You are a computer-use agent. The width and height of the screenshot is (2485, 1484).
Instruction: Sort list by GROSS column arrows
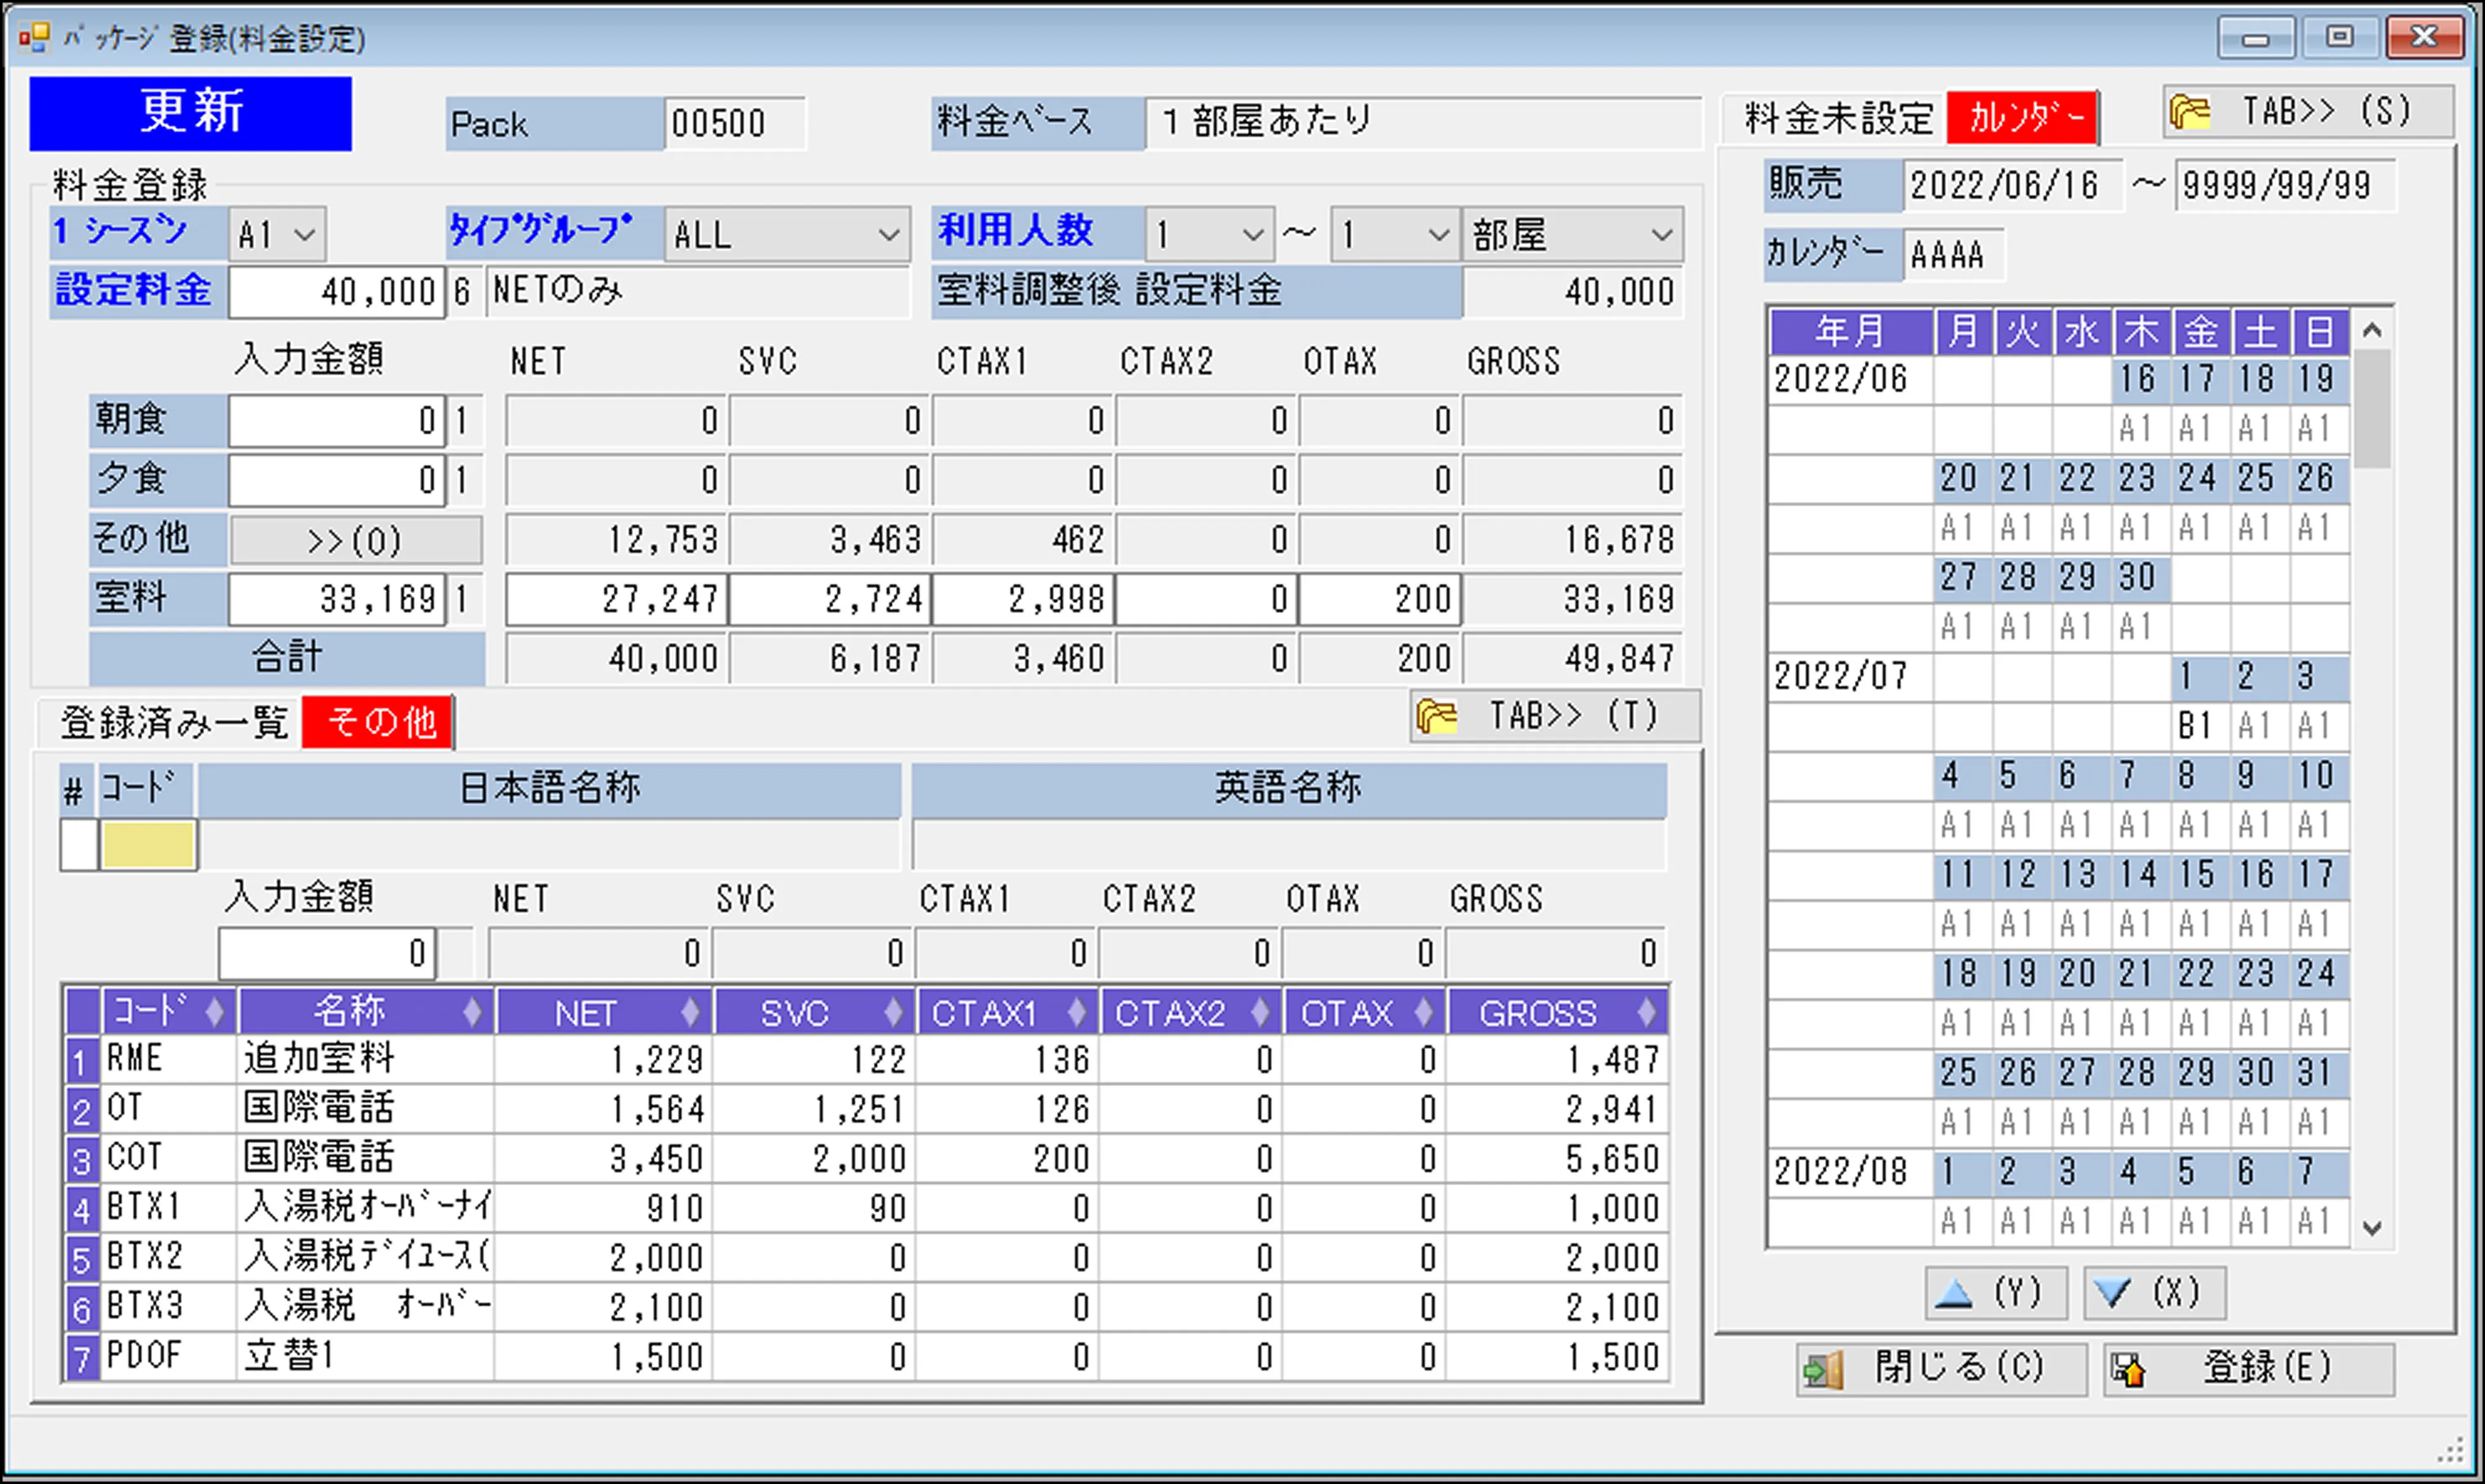coord(1646,1012)
